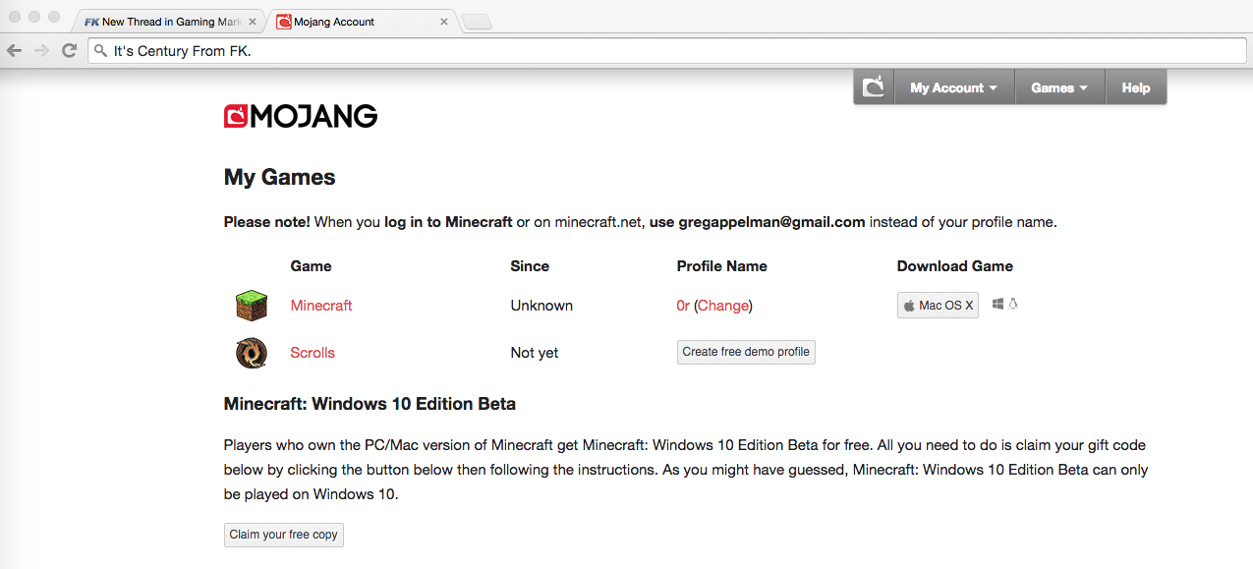Select the Mojang Account tab
This screenshot has width=1253, height=569.
362,22
